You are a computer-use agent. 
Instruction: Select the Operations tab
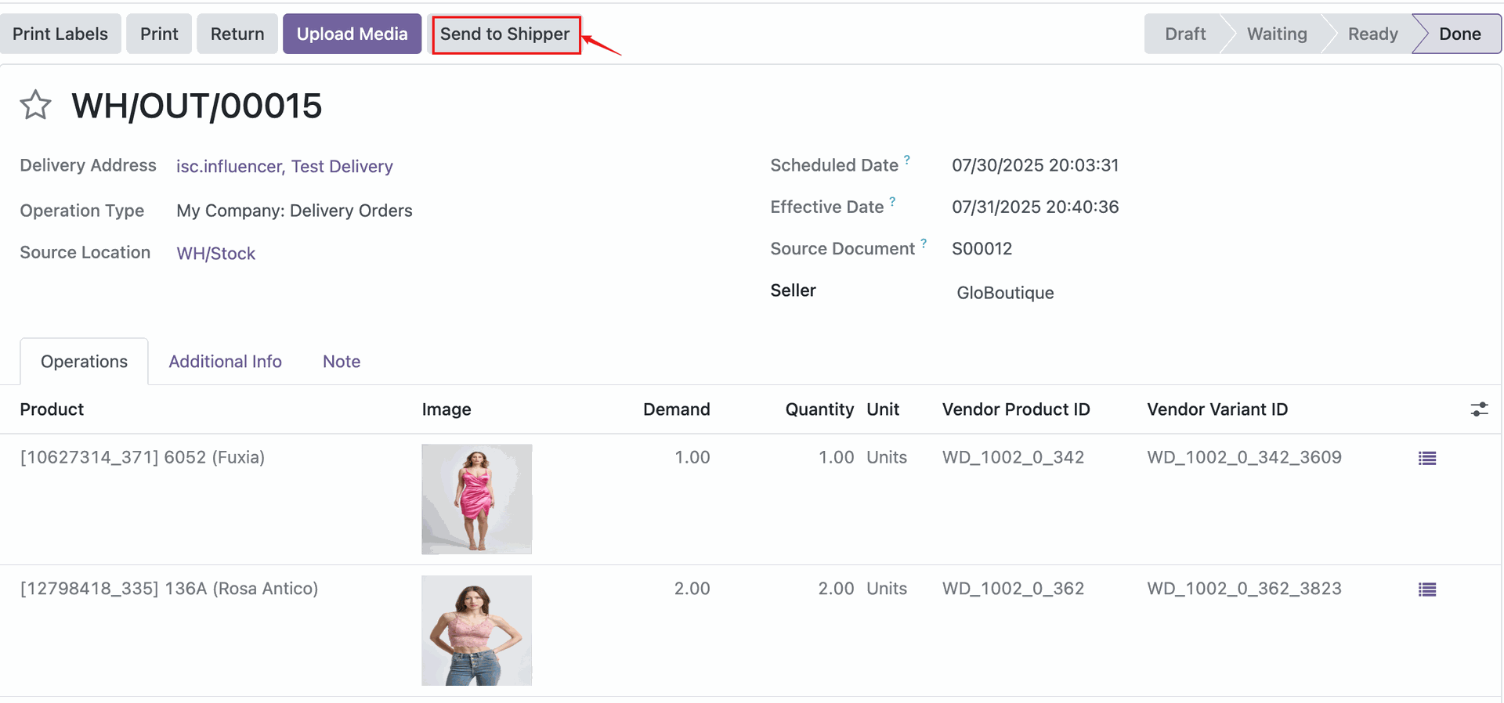(84, 362)
